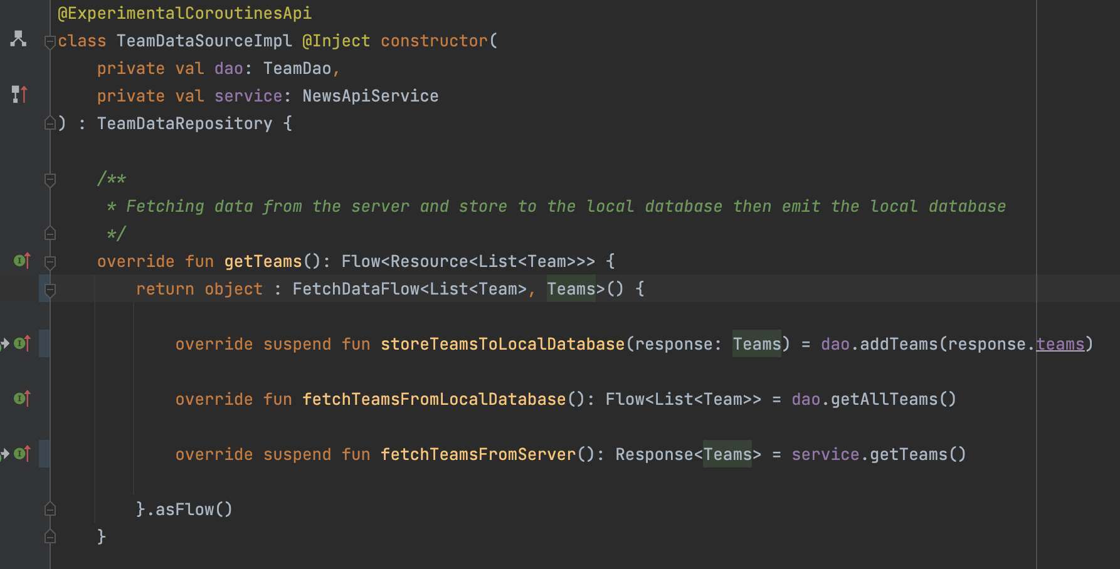Image resolution: width=1120 pixels, height=569 pixels.
Task: Click the implements icon beside fetchTeamsFromServer
Action: coord(23,454)
